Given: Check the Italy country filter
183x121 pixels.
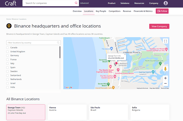Looking at the screenshot, I should (8, 63).
